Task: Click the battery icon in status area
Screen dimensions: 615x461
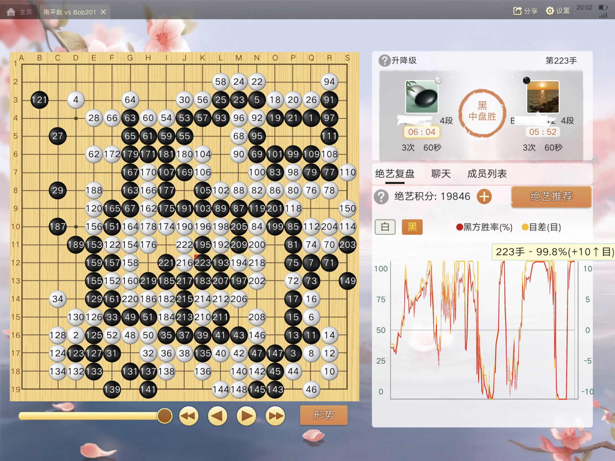Action: 603,7
